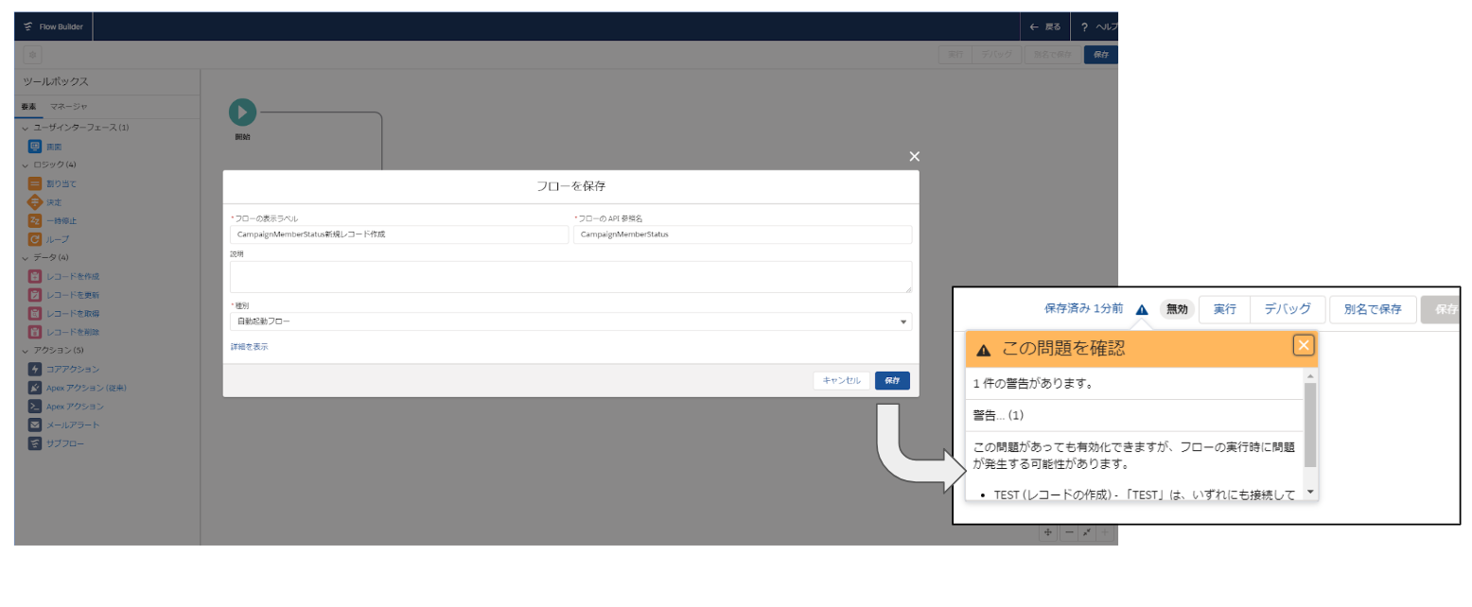Click the 画面 (Screen) element icon
Viewport: 1472px width, 607px height.
(35, 147)
